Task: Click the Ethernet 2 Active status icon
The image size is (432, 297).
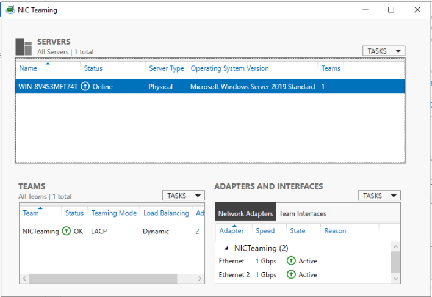Action: pyautogui.click(x=291, y=275)
